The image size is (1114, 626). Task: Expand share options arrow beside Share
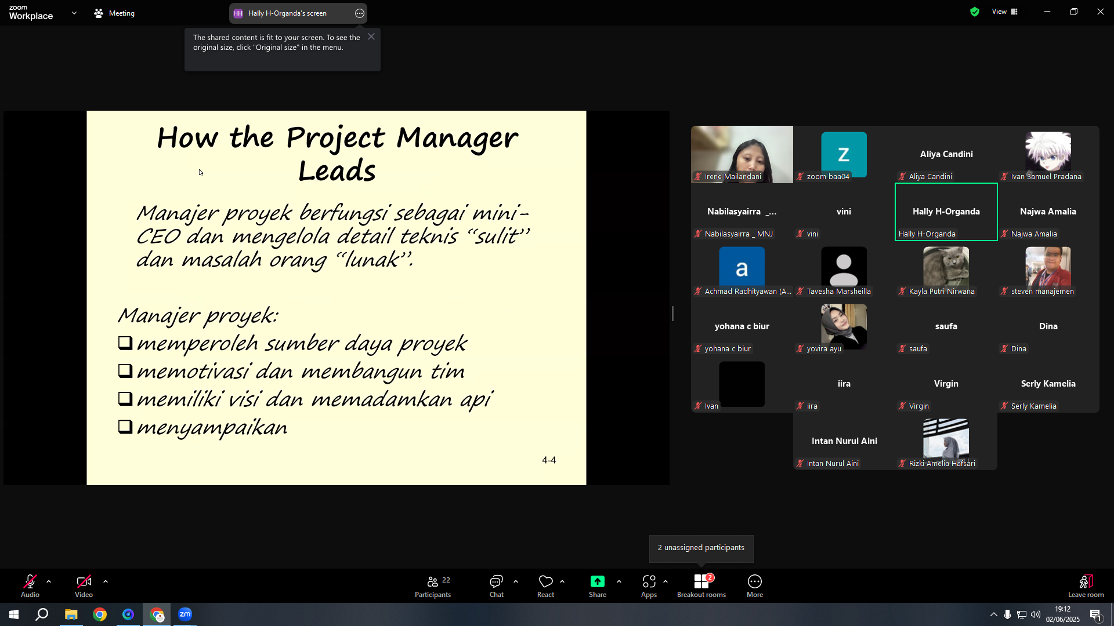[x=619, y=581]
